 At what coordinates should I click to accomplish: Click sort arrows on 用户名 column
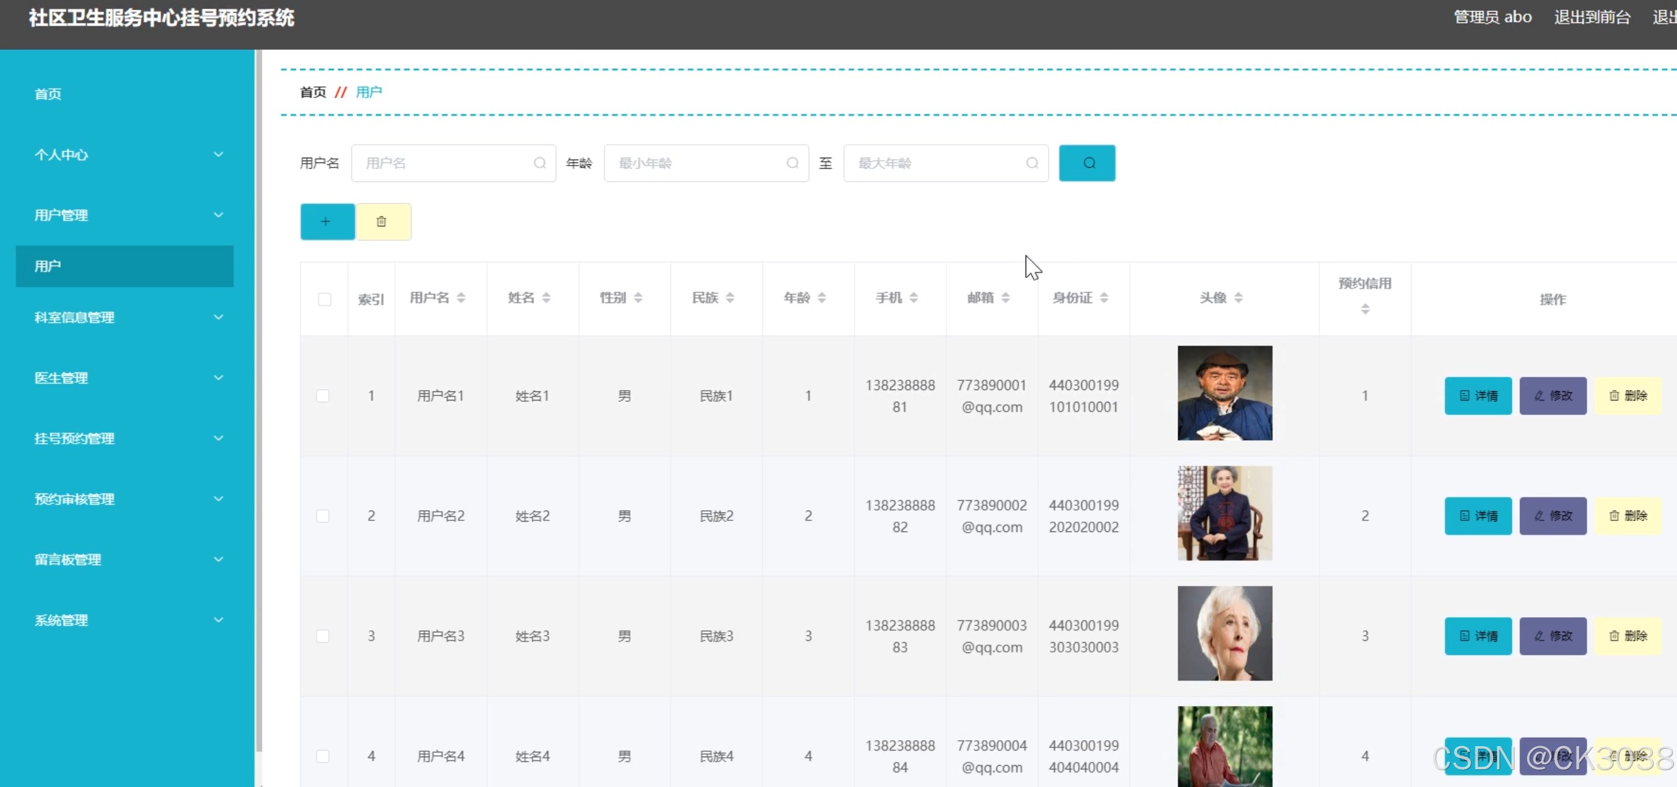pyautogui.click(x=461, y=298)
